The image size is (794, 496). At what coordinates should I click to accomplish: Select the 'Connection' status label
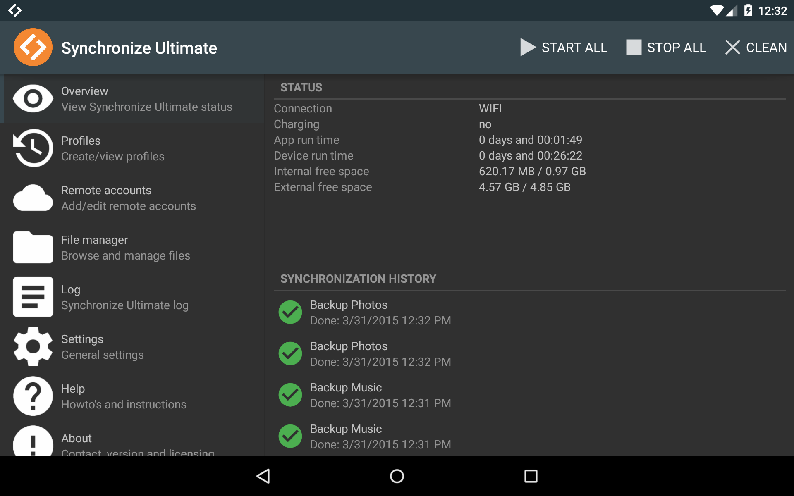coord(303,108)
